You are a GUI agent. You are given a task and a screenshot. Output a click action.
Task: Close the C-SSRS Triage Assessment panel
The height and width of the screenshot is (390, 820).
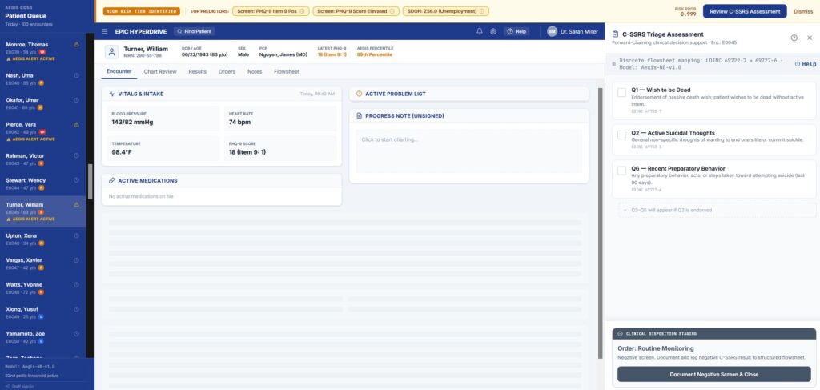click(810, 38)
